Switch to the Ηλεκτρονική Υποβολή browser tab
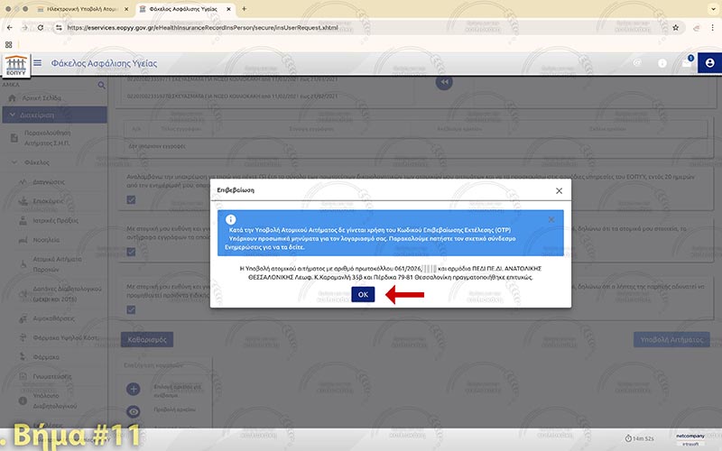Viewport: 722px width, 451px height. click(72, 8)
